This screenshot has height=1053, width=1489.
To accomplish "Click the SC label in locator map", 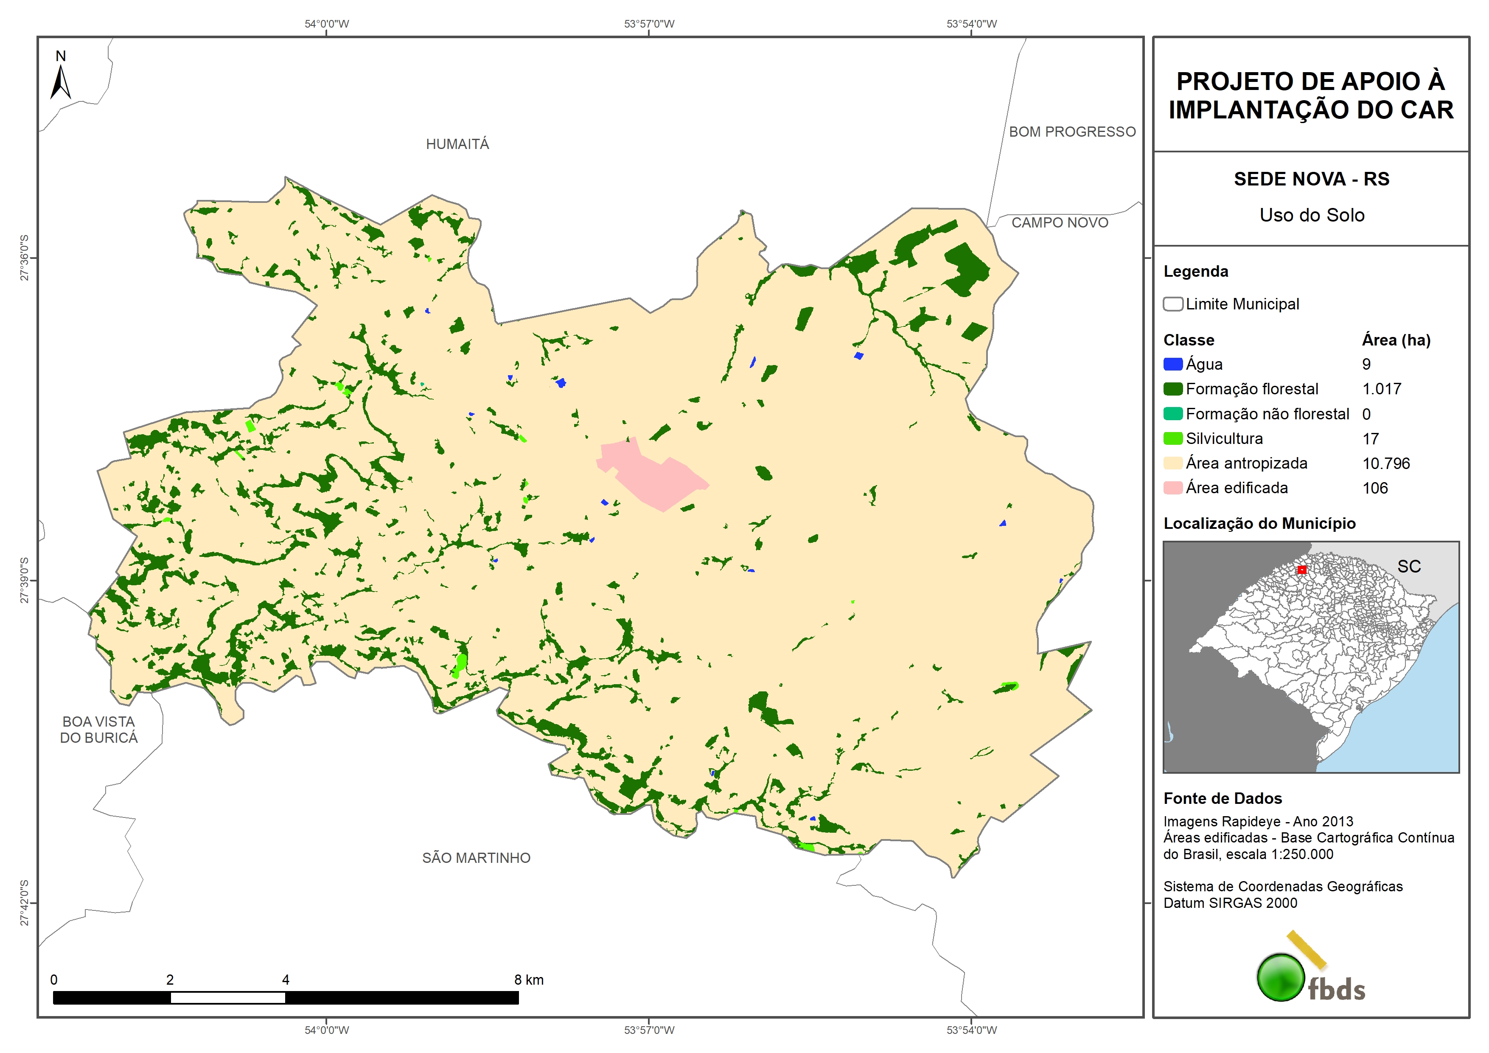I will 1408,567.
